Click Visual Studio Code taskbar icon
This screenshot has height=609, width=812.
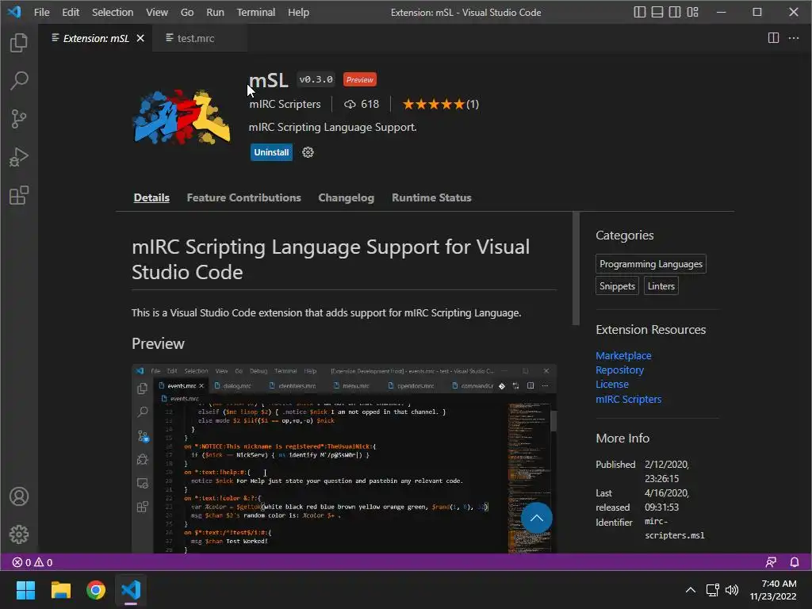131,590
